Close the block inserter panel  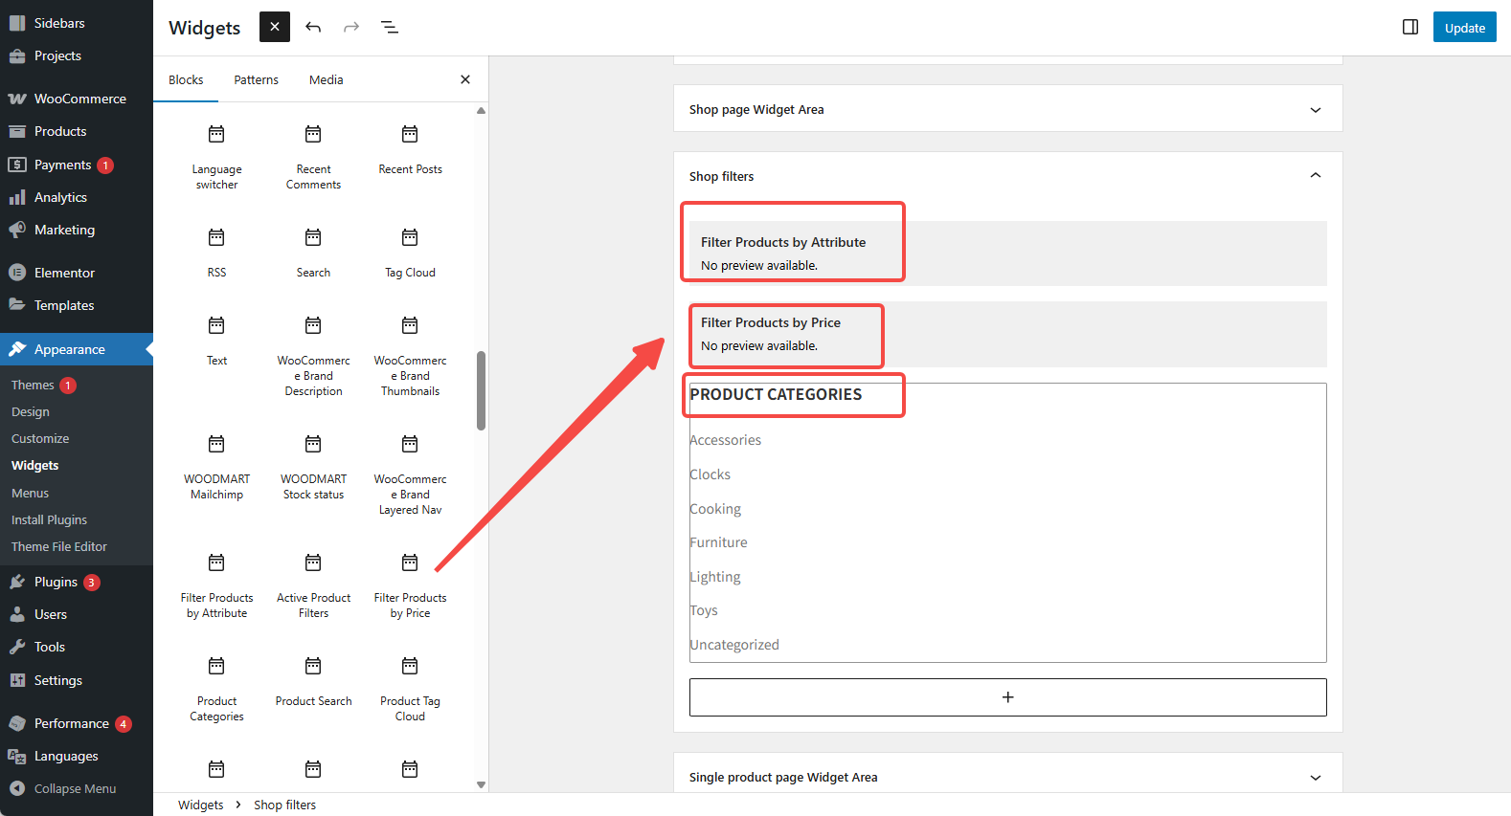click(x=465, y=79)
